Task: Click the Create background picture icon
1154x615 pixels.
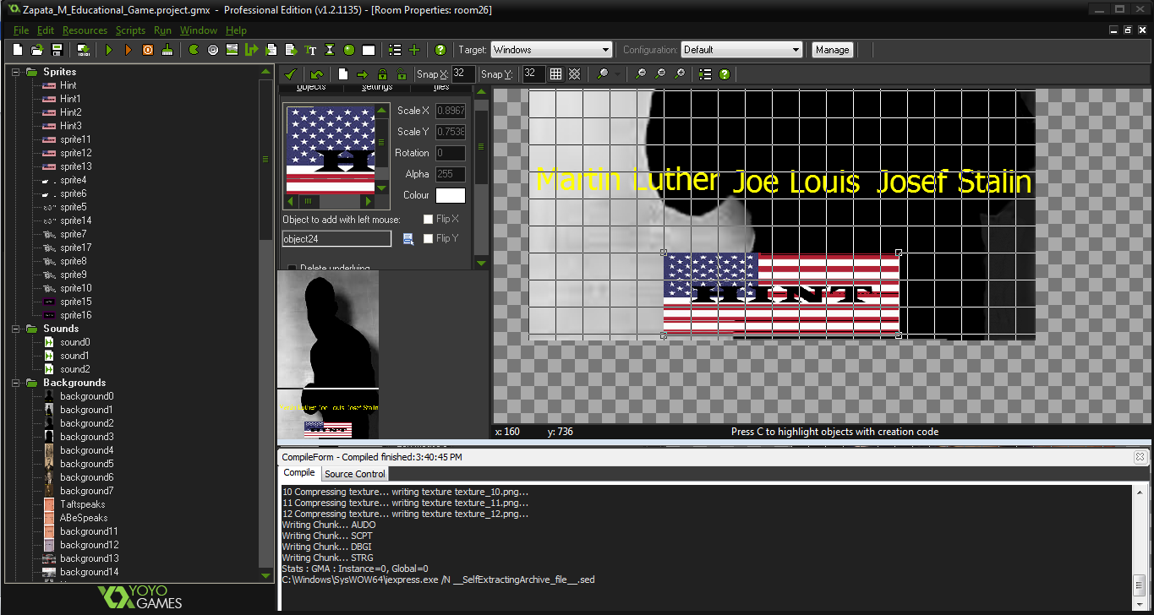Action: (x=232, y=50)
